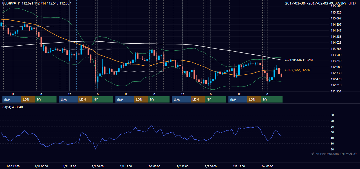Click price axis value 112.730
This screenshot has height=169, width=360.
[337, 73]
